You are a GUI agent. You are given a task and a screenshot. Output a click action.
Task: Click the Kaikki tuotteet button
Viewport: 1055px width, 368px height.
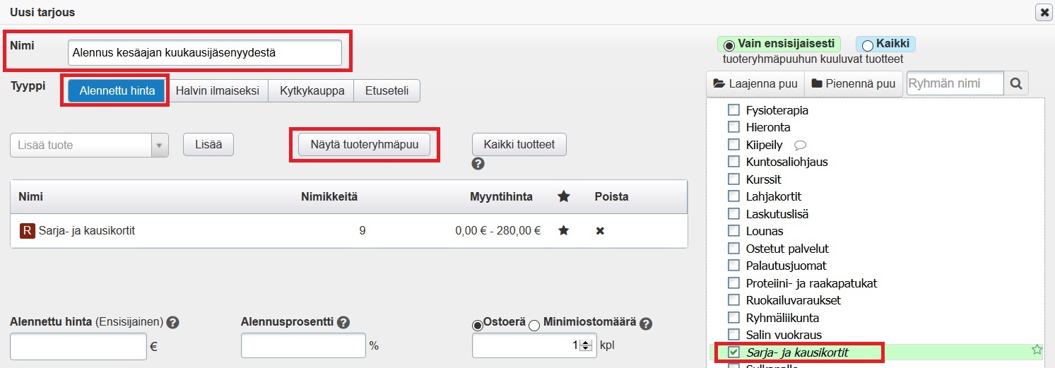click(x=519, y=144)
